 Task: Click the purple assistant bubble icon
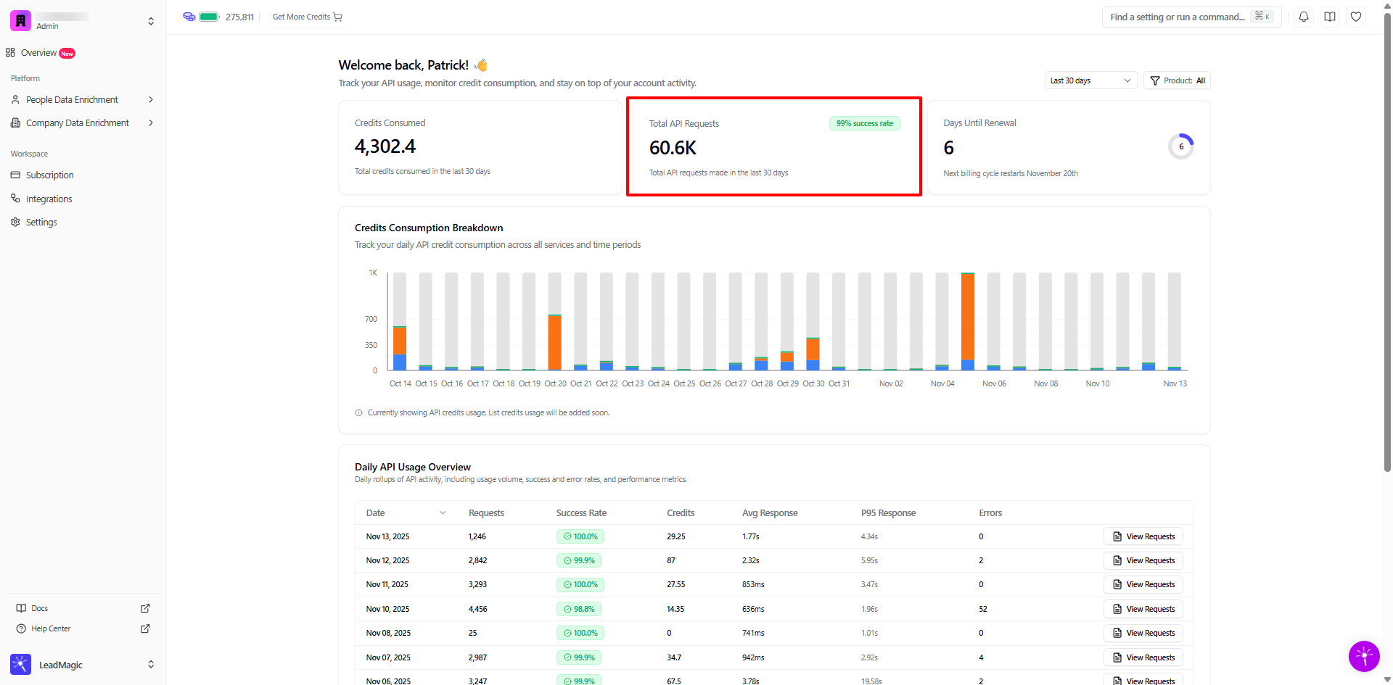tap(1364, 657)
